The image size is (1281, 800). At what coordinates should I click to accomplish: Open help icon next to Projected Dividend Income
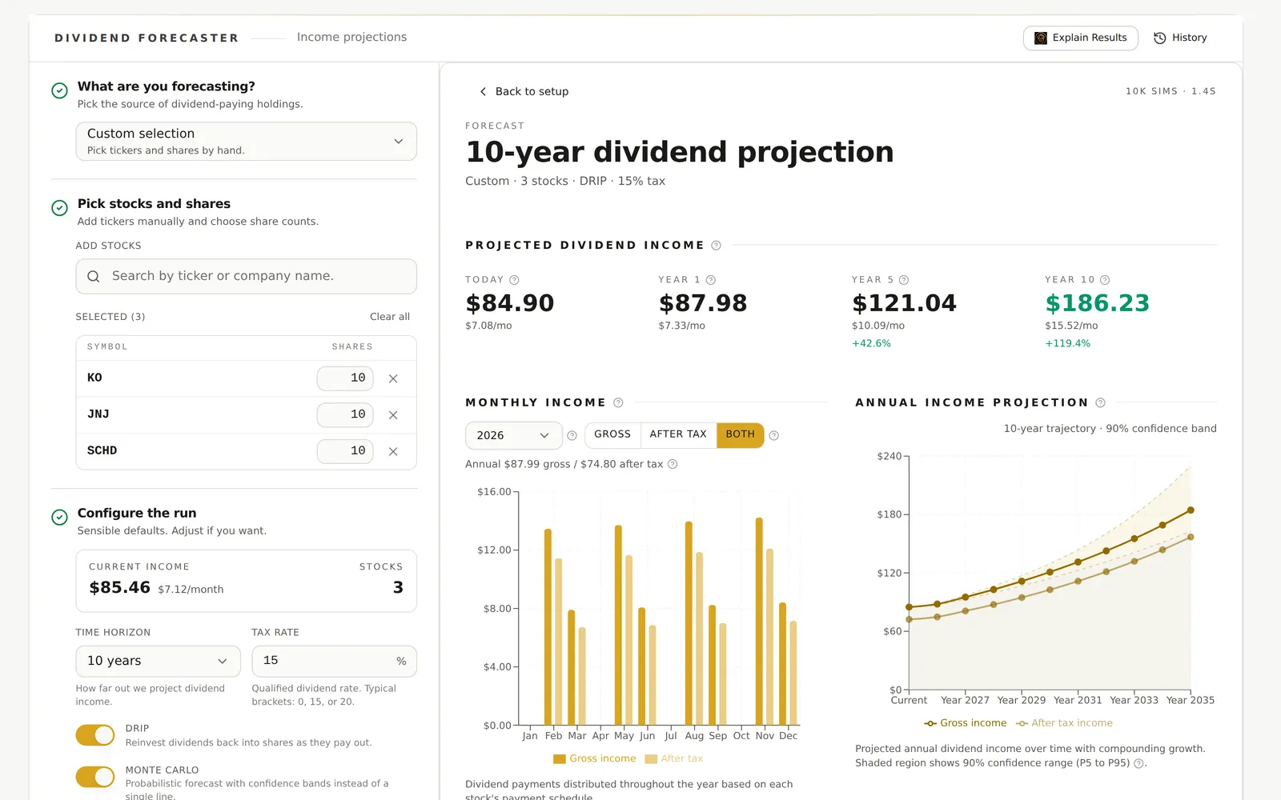pos(716,246)
